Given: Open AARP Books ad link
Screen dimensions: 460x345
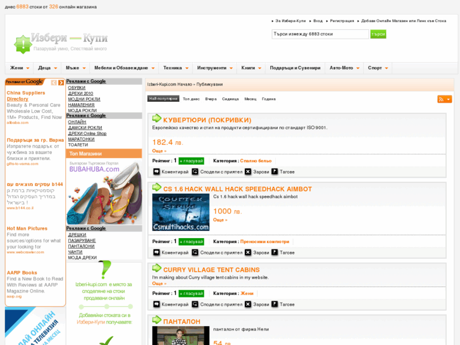Looking at the screenshot, I should tap(22, 272).
